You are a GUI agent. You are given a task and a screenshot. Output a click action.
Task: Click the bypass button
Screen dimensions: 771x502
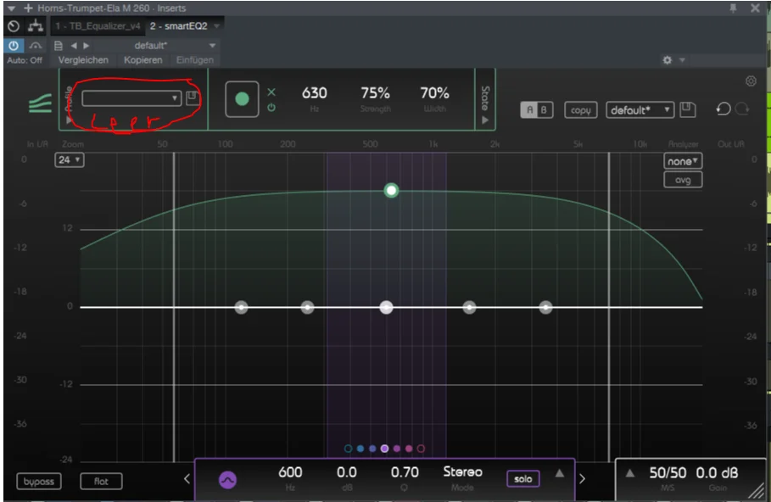point(39,482)
